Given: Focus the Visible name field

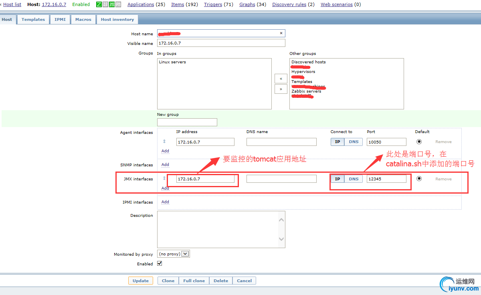Looking at the screenshot, I should click(221, 43).
